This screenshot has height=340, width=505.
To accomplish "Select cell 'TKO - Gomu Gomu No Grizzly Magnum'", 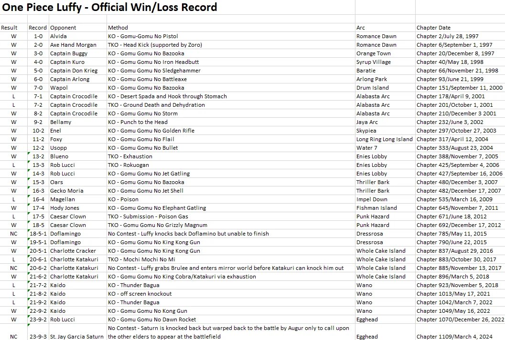I will [x=231, y=225].
